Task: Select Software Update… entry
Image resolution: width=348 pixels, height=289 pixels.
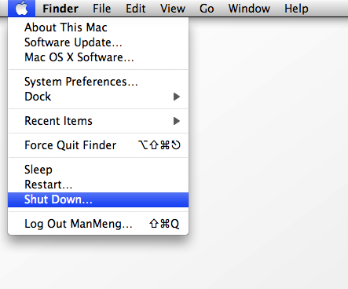Action: coord(98,42)
